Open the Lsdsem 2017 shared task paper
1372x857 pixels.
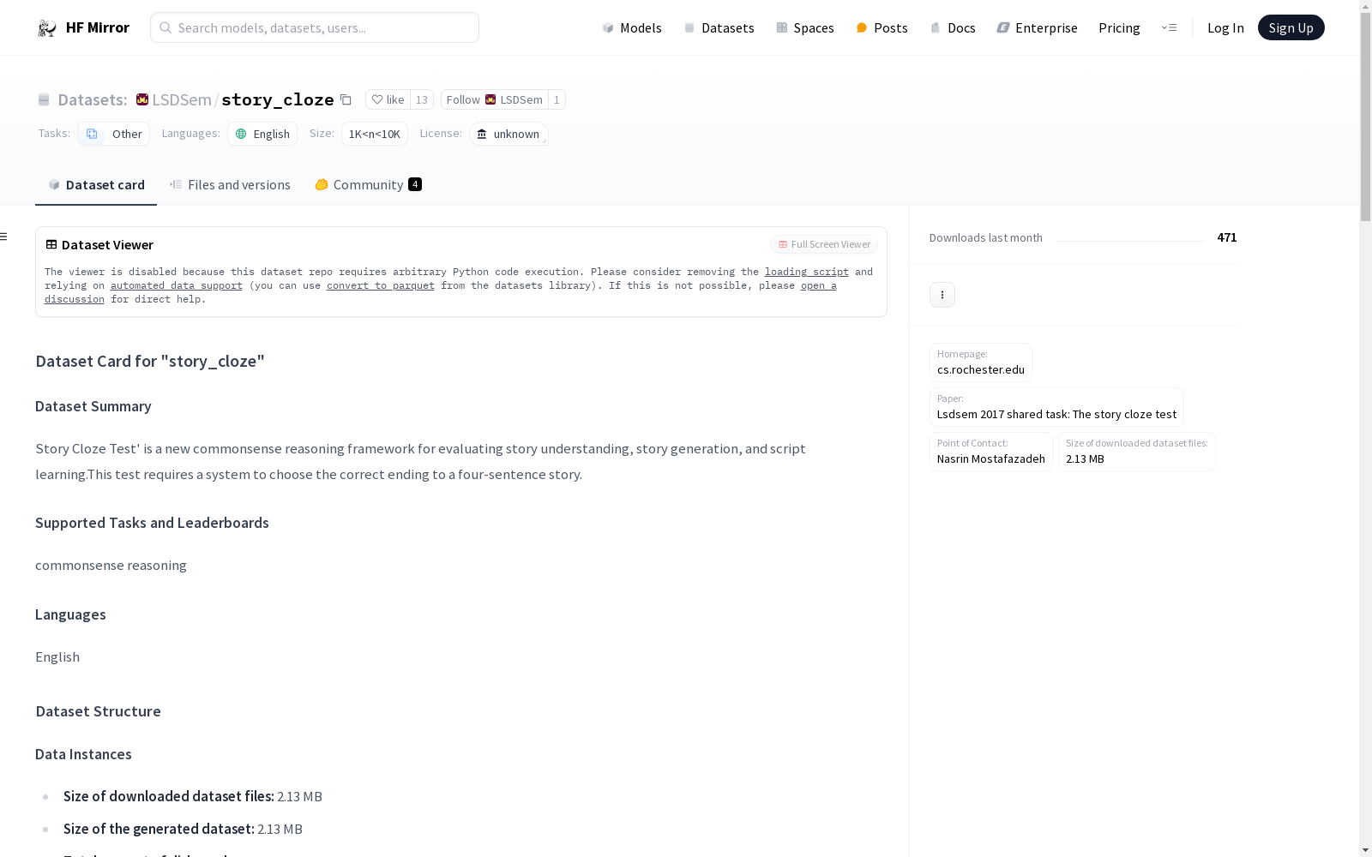[x=1056, y=406]
